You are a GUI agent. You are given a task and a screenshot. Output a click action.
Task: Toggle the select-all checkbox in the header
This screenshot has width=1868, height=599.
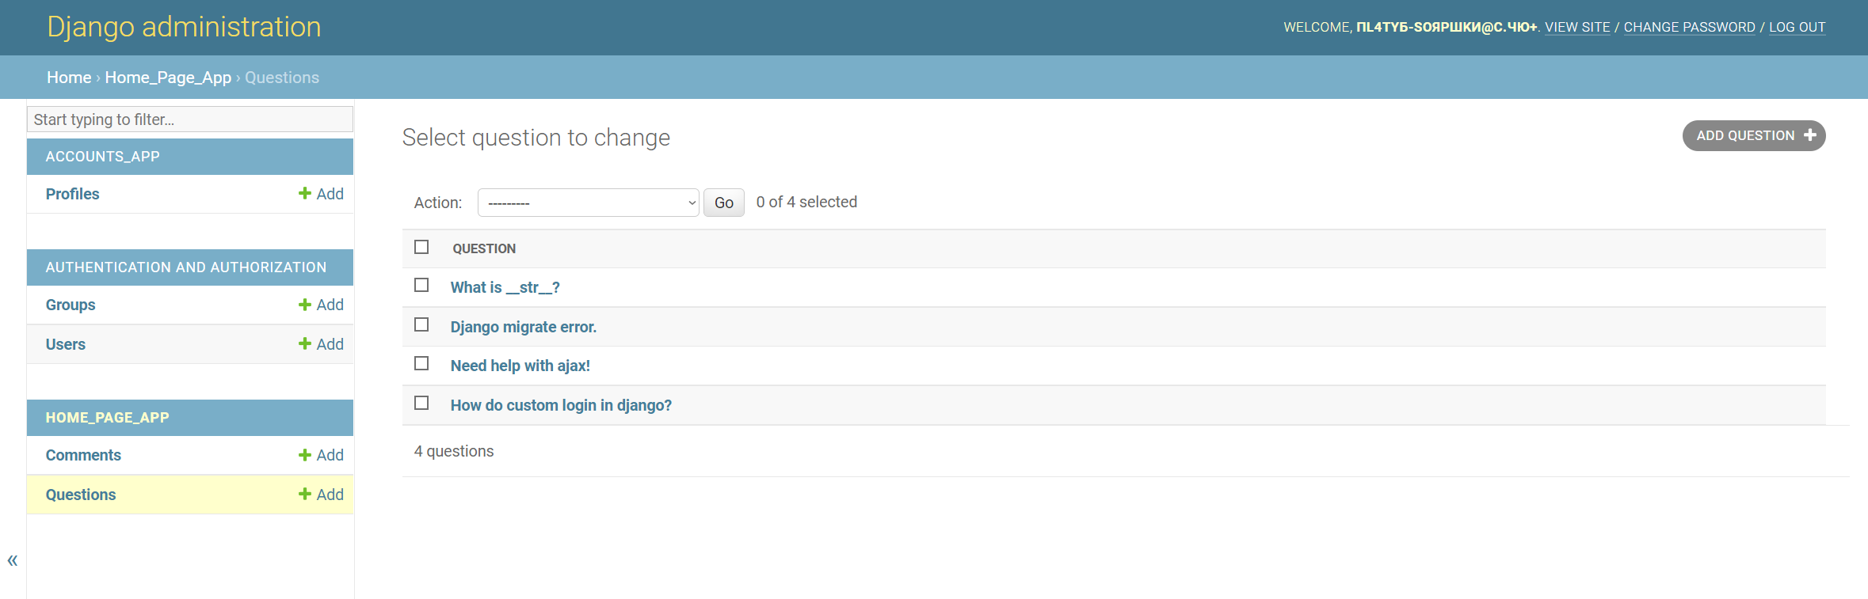click(421, 247)
